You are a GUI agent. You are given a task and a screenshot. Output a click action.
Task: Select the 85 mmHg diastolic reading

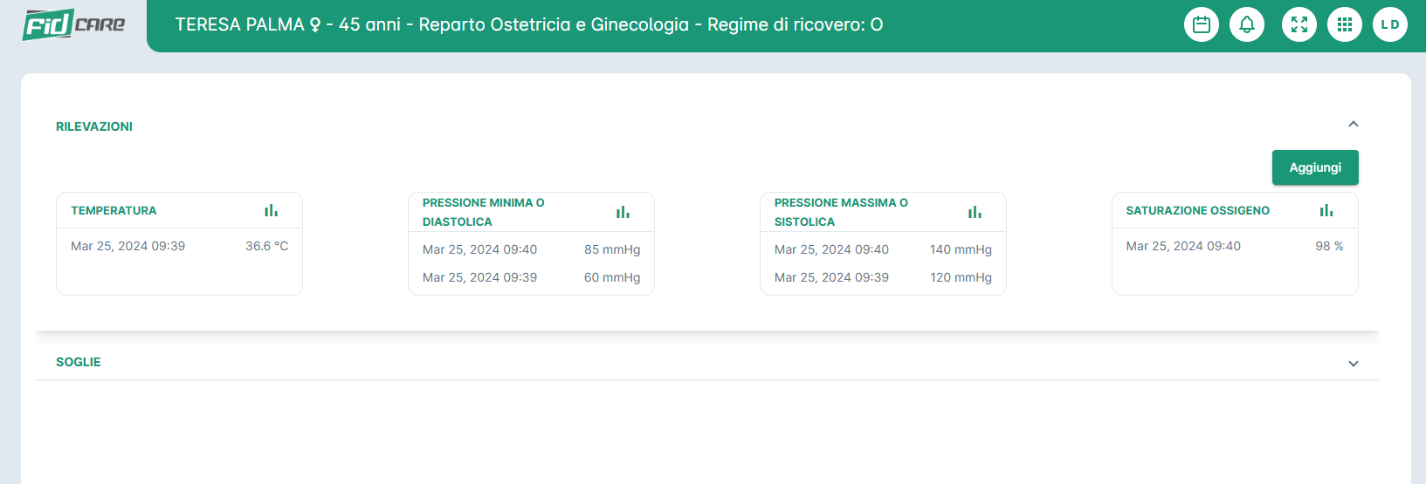click(x=611, y=249)
